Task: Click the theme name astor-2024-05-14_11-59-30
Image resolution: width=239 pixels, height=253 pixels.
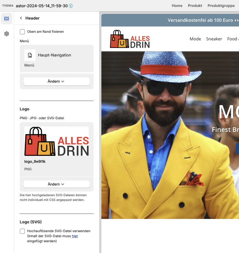Action: click(42, 6)
